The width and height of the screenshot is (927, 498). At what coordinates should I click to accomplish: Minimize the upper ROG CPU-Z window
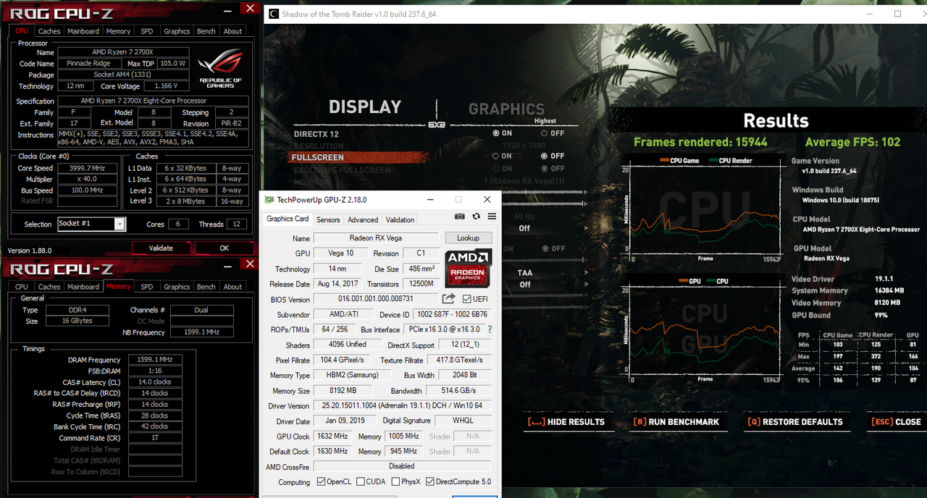(227, 9)
